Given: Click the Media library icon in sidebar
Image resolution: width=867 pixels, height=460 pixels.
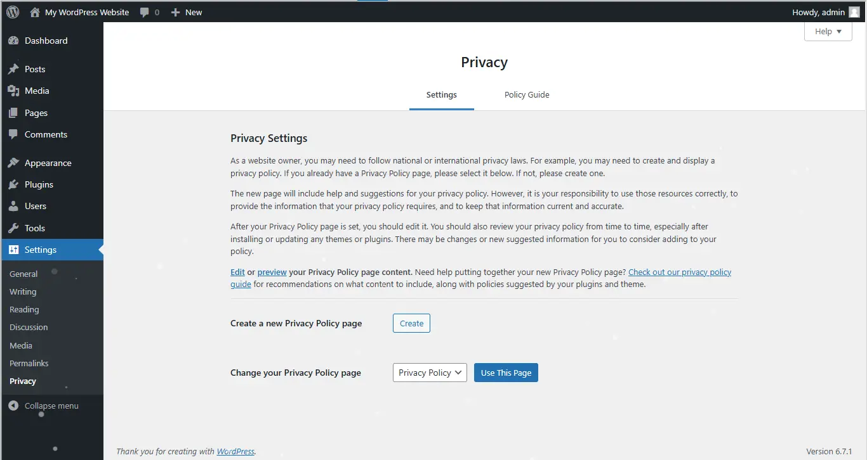Looking at the screenshot, I should (13, 91).
